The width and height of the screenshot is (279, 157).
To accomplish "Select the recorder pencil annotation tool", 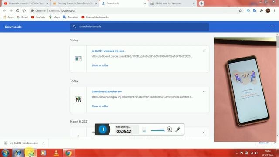I will (178, 129).
